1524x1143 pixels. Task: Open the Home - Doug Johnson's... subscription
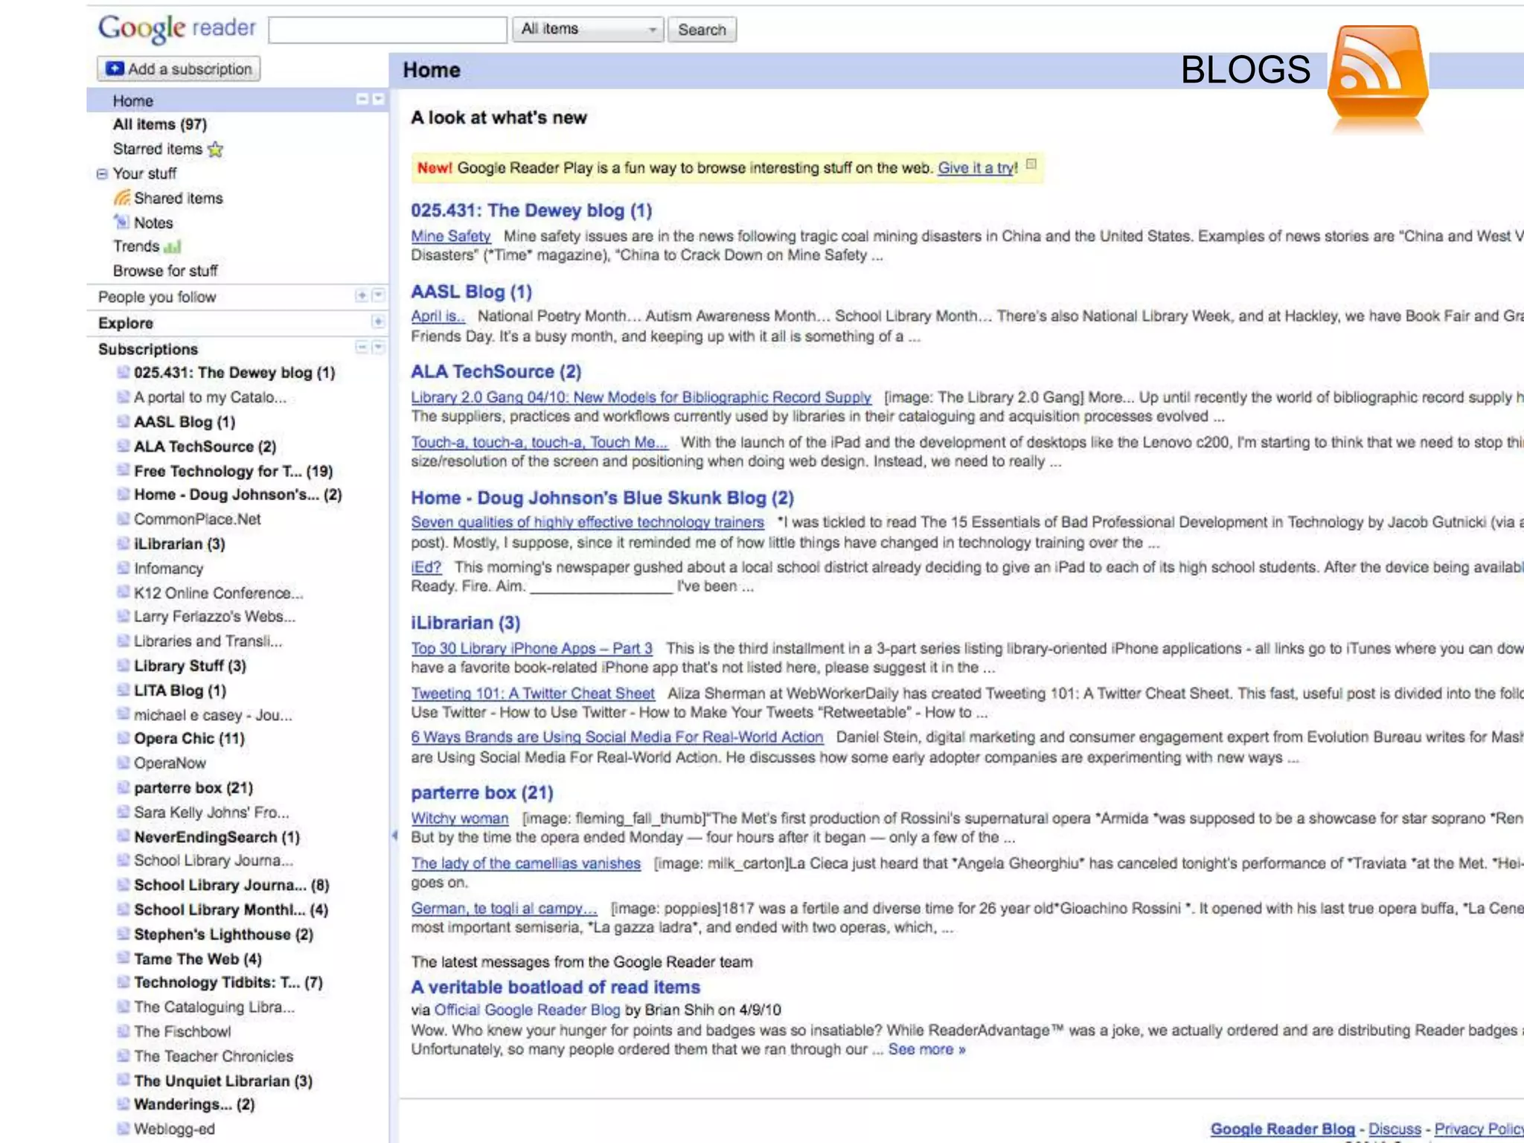point(237,495)
